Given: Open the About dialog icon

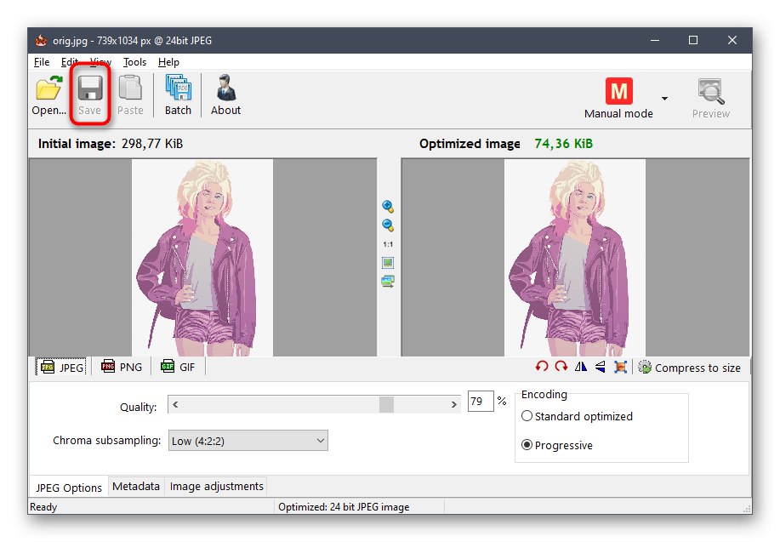Looking at the screenshot, I should [x=226, y=88].
